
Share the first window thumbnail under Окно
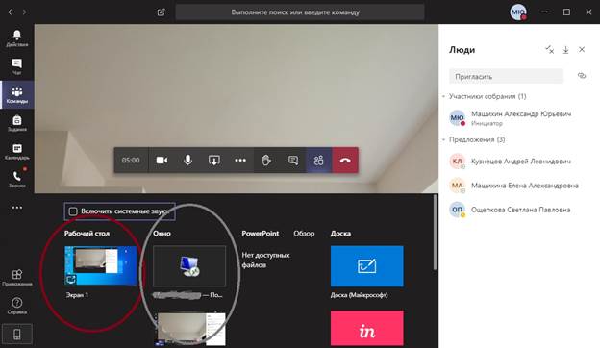[189, 266]
